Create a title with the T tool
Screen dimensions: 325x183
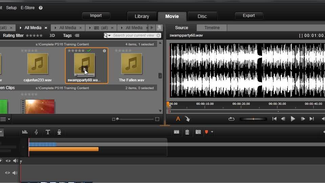pyautogui.click(x=48, y=132)
